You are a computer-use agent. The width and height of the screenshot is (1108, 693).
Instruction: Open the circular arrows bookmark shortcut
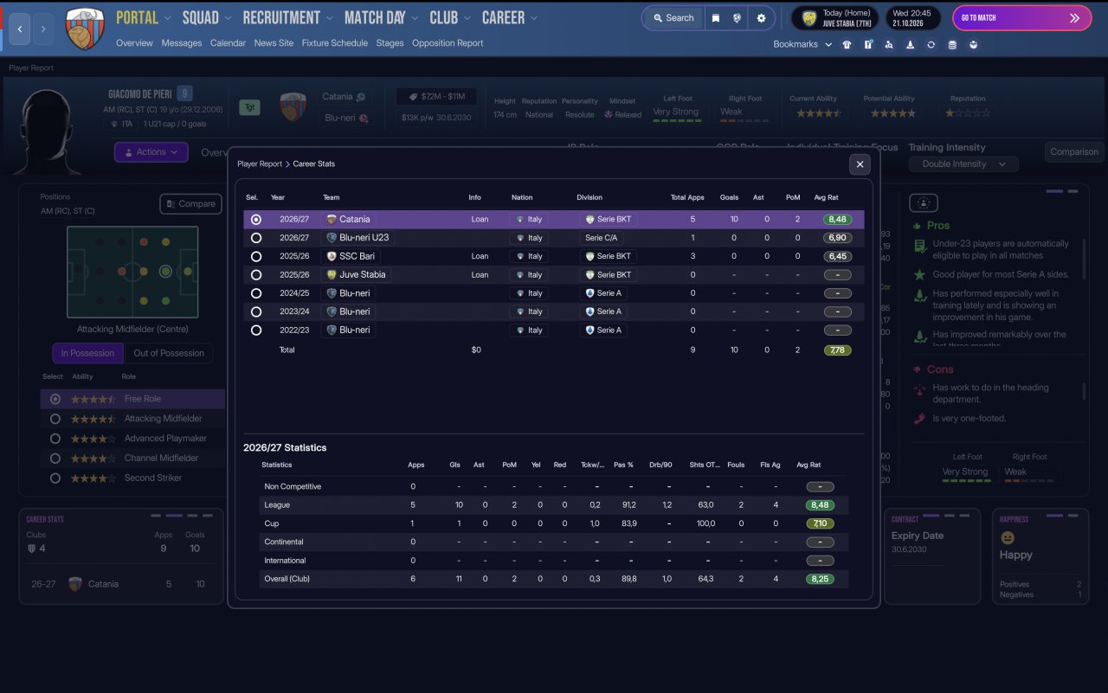point(931,44)
